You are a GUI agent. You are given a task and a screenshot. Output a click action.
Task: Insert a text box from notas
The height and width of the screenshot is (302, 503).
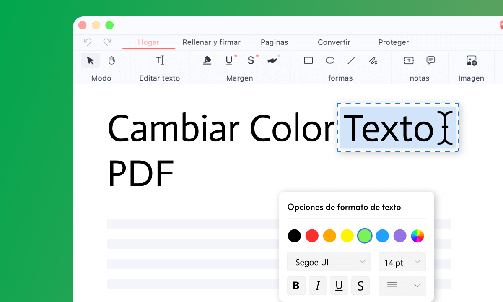pos(409,60)
